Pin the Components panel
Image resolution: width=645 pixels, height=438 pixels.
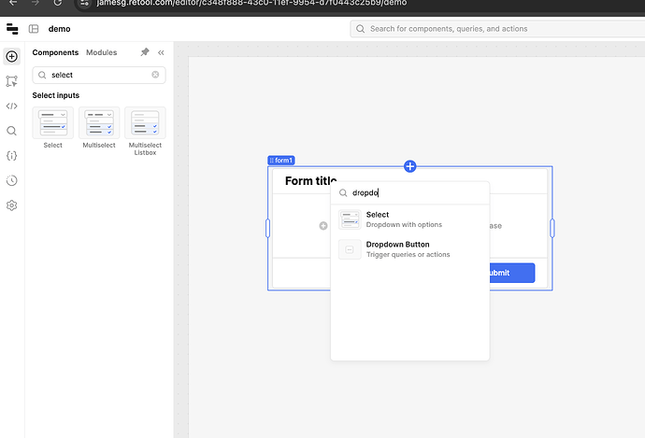(x=144, y=53)
